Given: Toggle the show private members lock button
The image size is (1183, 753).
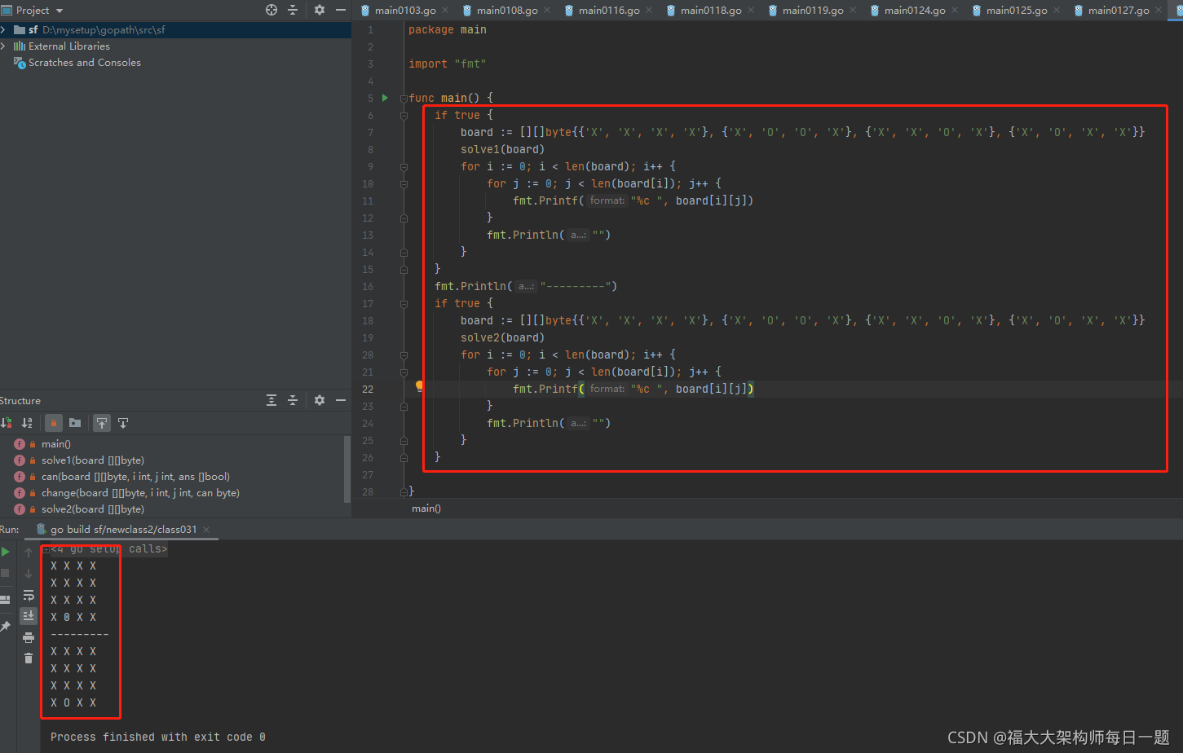Looking at the screenshot, I should coord(54,423).
